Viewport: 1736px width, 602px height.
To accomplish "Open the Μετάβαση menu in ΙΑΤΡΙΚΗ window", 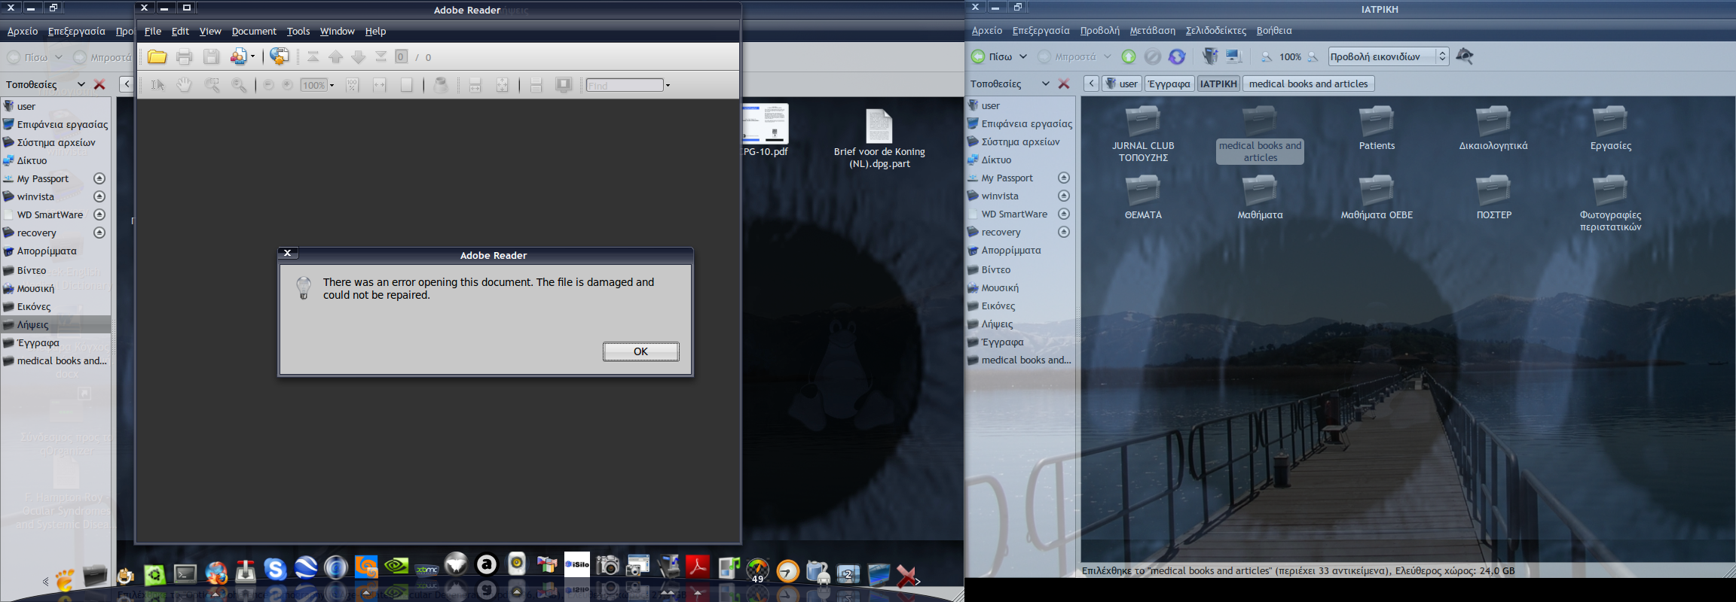I will pos(1152,30).
